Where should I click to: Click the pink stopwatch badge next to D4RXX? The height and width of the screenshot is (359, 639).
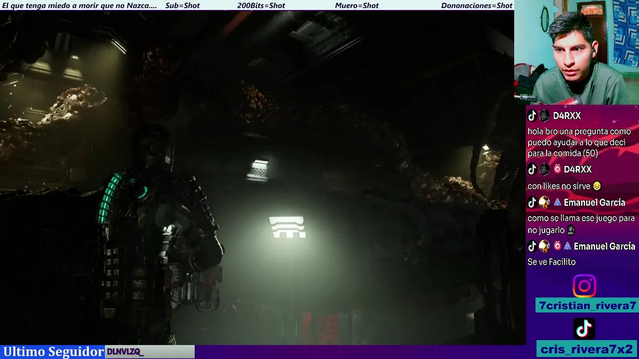coord(557,169)
